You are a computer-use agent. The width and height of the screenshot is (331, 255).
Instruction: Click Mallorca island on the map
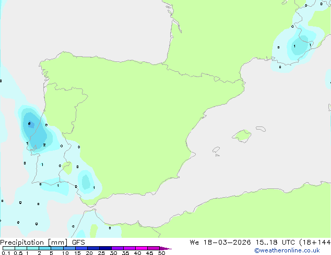coord(242,136)
